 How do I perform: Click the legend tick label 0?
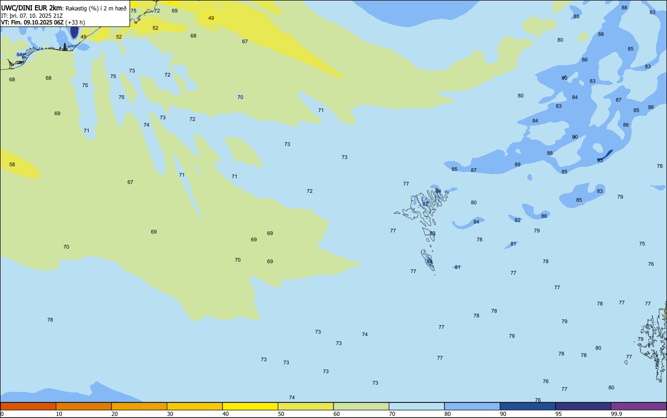pos(2,414)
